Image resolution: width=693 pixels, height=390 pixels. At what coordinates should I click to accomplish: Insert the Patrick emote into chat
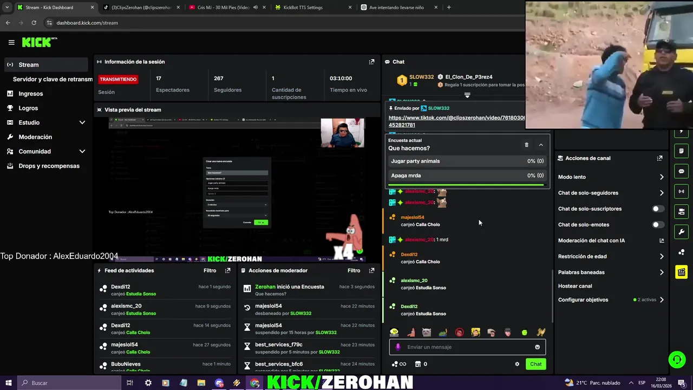point(410,332)
